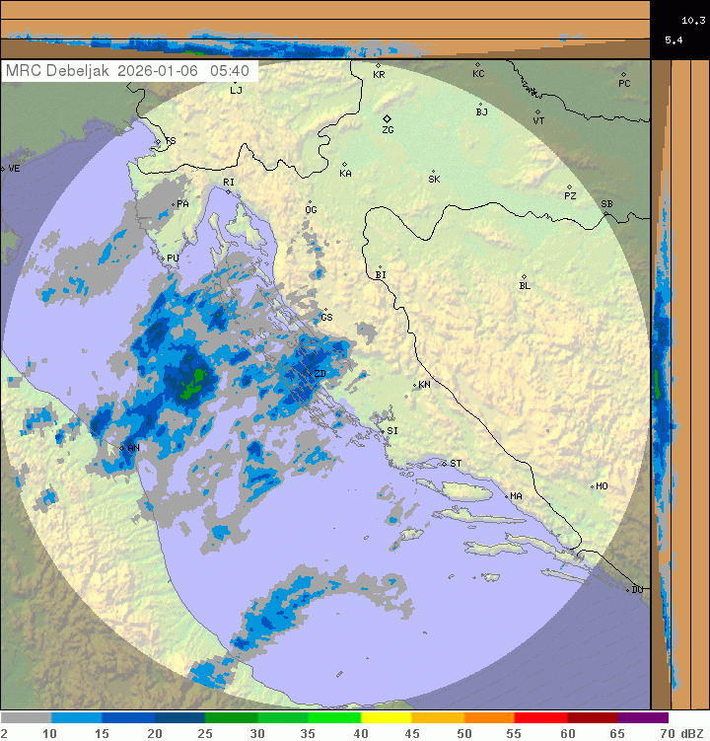Viewport: 710px width, 741px height.
Task: Click the AN marker on the Italian coast
Action: click(x=122, y=448)
